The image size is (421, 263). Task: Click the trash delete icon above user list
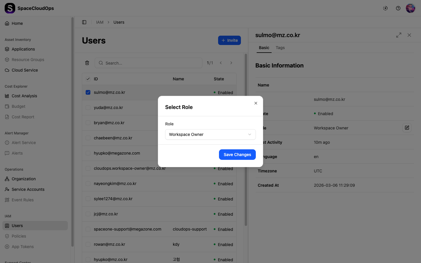click(x=87, y=63)
